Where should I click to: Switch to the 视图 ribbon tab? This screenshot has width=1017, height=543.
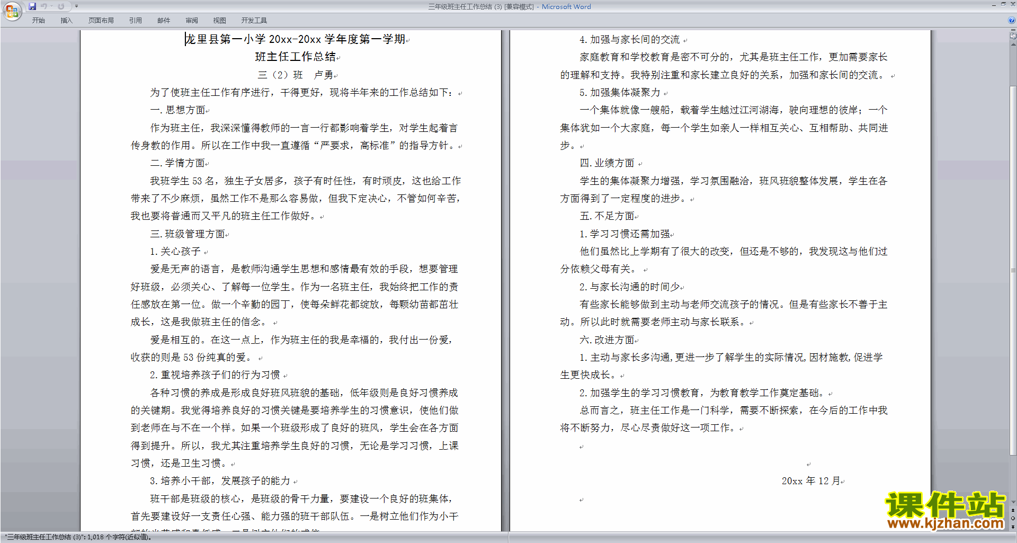pyautogui.click(x=220, y=21)
